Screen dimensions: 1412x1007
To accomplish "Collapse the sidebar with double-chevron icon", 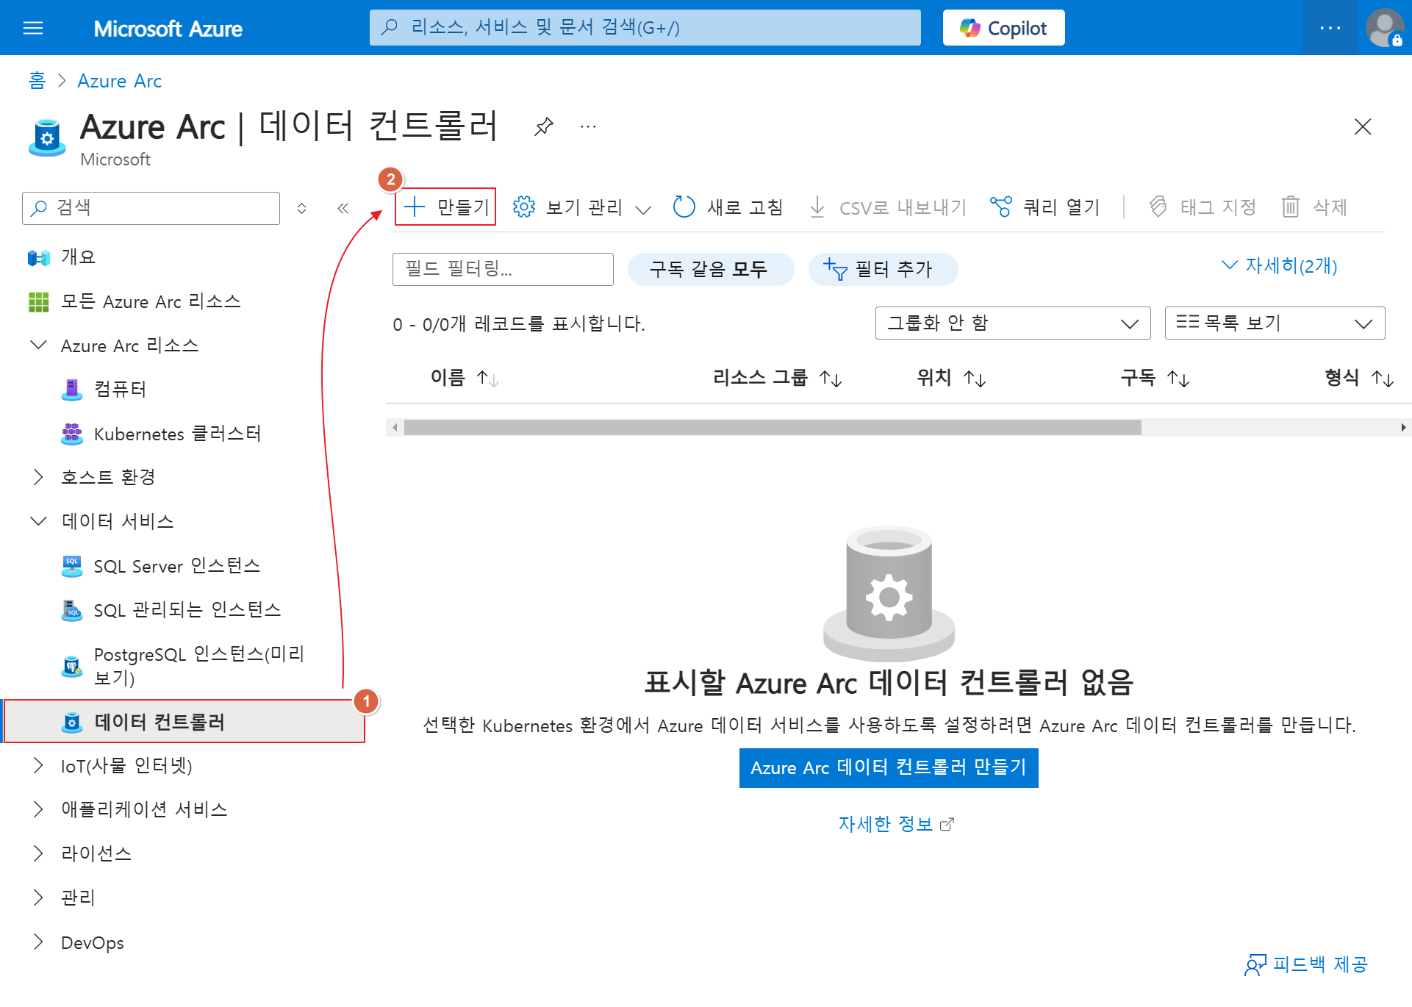I will [343, 208].
